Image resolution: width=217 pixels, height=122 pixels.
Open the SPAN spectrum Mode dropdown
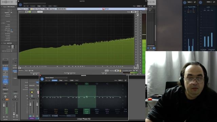click(134, 12)
